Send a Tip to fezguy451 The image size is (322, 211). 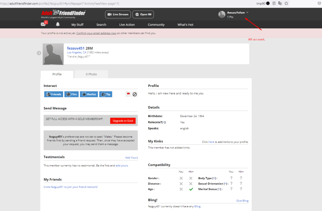coord(106,94)
